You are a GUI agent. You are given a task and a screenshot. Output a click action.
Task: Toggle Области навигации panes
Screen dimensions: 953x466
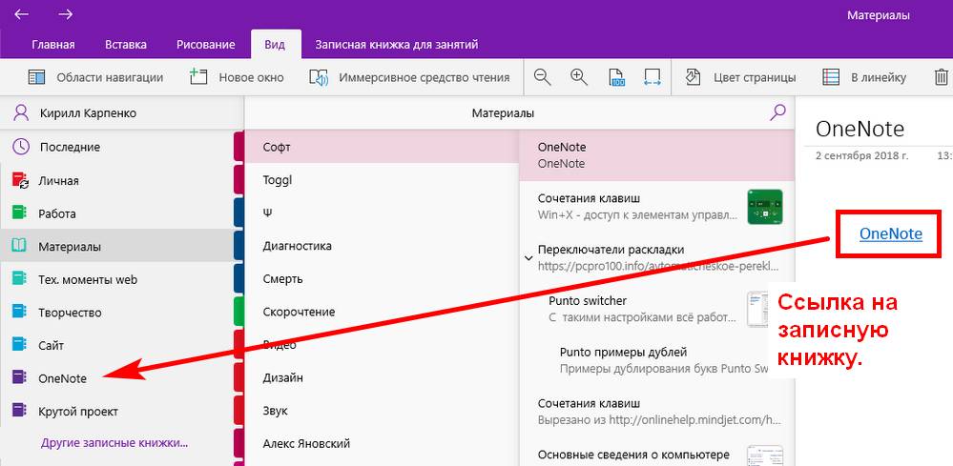pos(95,78)
